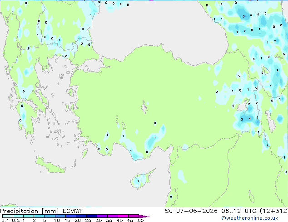Select the 2–5 mm legend color

pyautogui.click(x=39, y=216)
